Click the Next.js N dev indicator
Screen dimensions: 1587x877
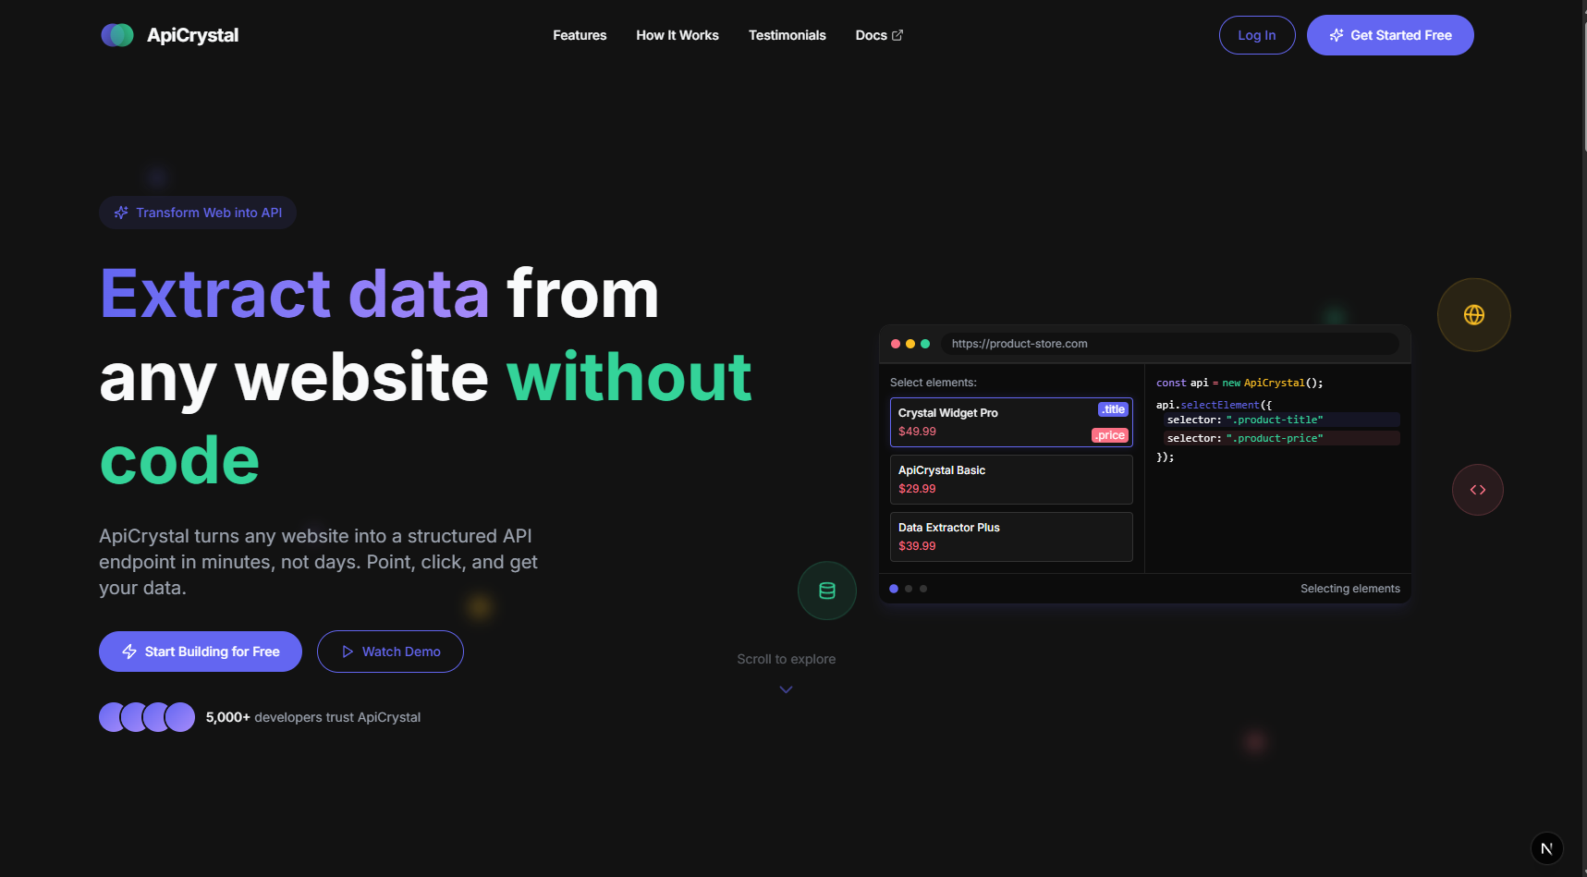click(1547, 848)
